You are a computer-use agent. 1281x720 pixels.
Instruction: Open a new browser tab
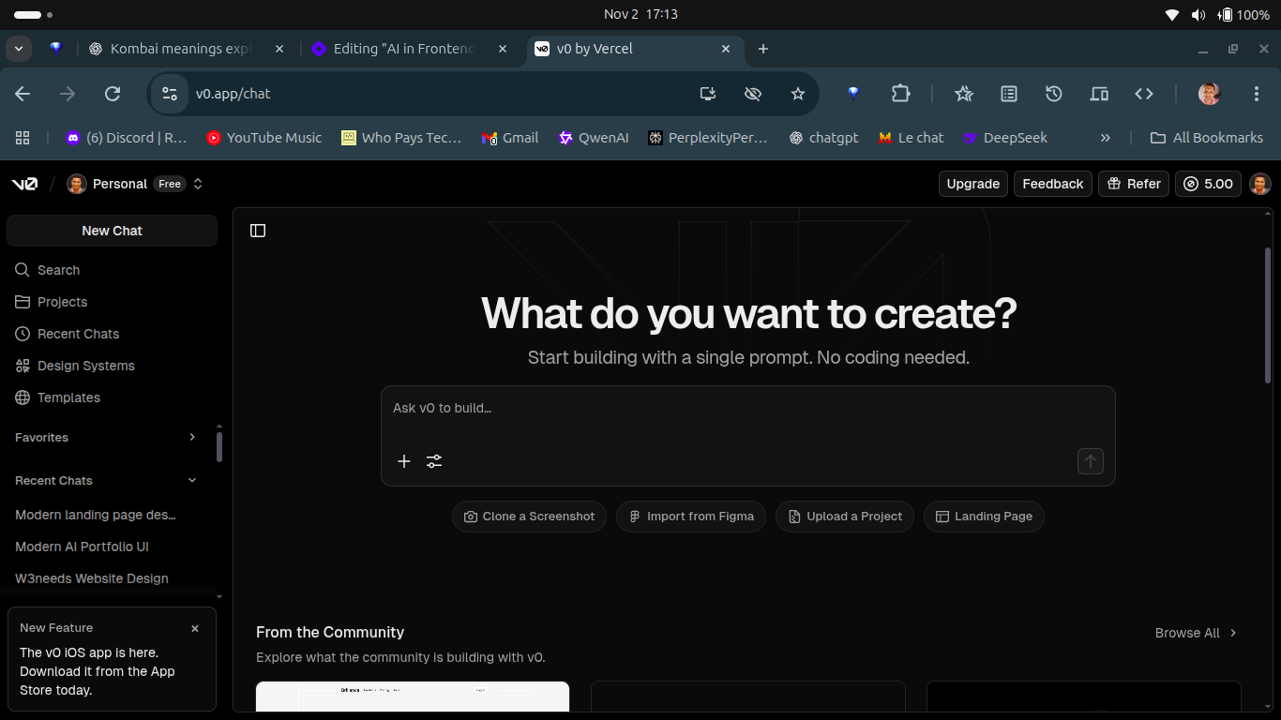763,49
